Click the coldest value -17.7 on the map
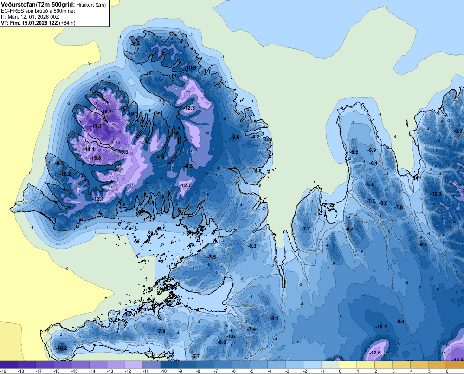The height and width of the screenshot is (374, 464). click(x=96, y=126)
